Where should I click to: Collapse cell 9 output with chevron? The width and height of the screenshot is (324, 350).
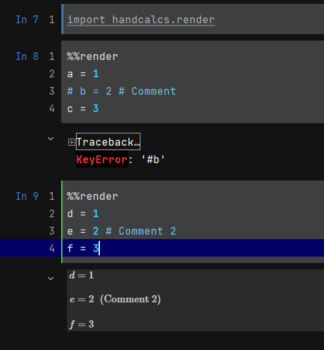click(51, 278)
